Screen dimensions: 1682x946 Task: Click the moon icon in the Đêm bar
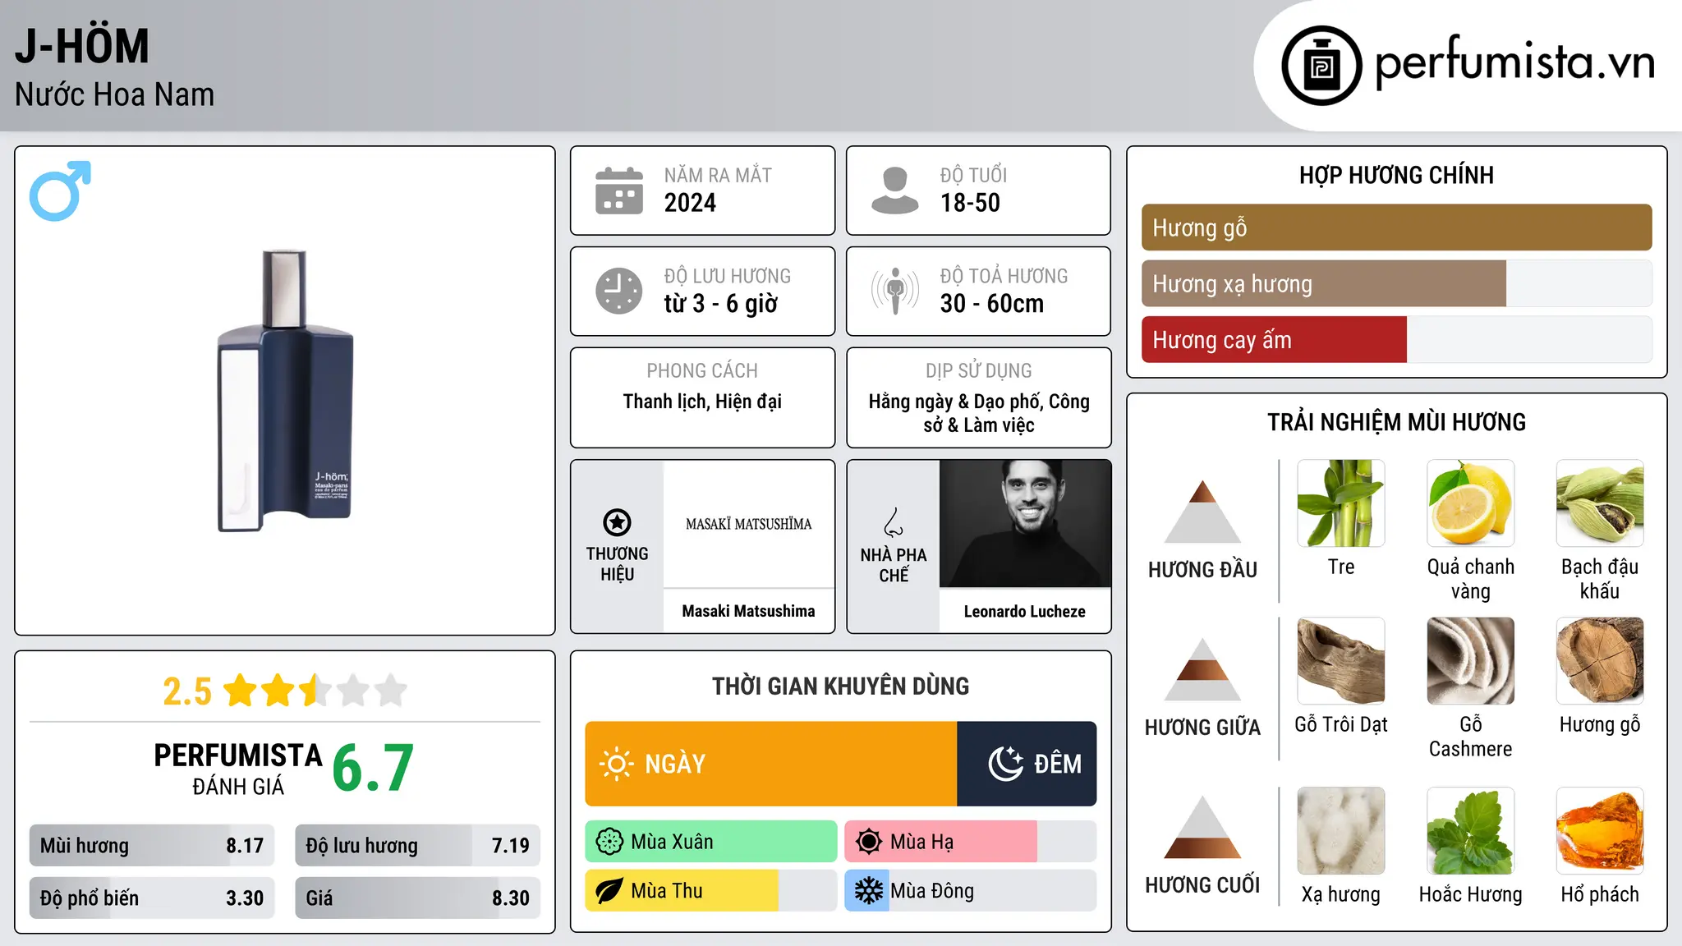[x=1005, y=764]
